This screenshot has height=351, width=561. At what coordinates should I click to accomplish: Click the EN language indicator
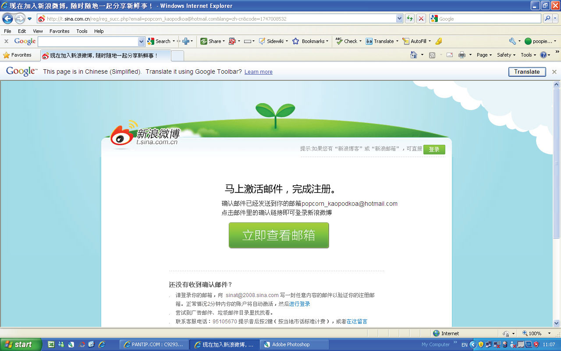(464, 345)
